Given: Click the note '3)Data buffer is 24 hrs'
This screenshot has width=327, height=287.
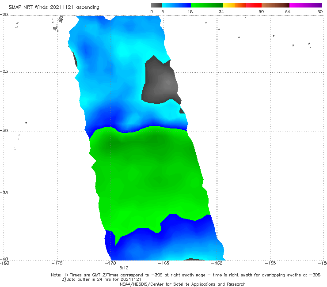Looking at the screenshot, I should [101, 279].
